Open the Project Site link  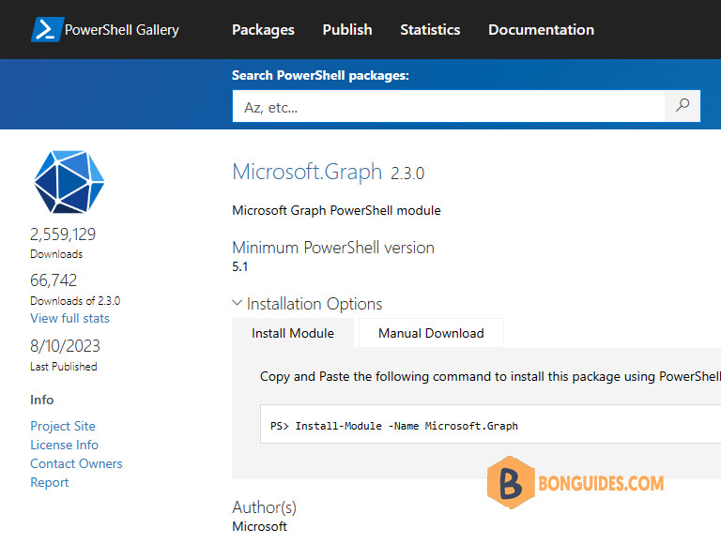pyautogui.click(x=63, y=426)
